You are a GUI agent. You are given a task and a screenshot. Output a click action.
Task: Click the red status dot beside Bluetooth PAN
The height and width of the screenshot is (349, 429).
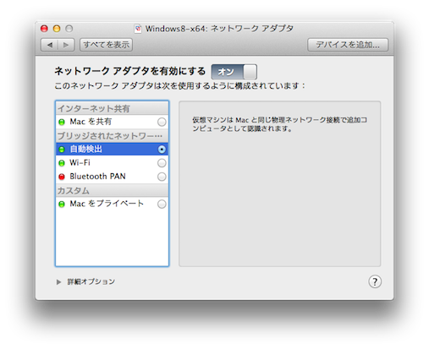(62, 177)
